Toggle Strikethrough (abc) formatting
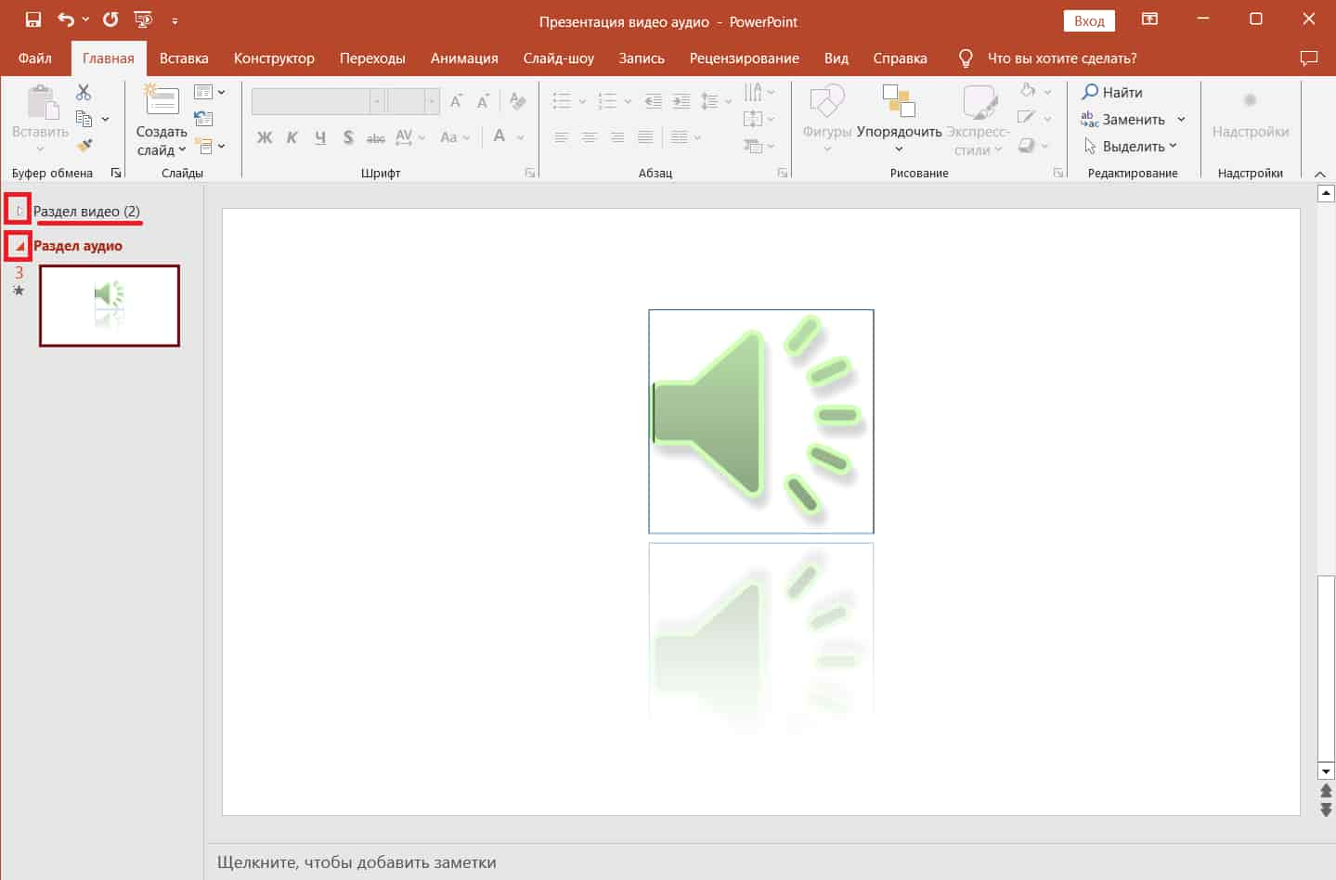The width and height of the screenshot is (1336, 880). pos(376,137)
